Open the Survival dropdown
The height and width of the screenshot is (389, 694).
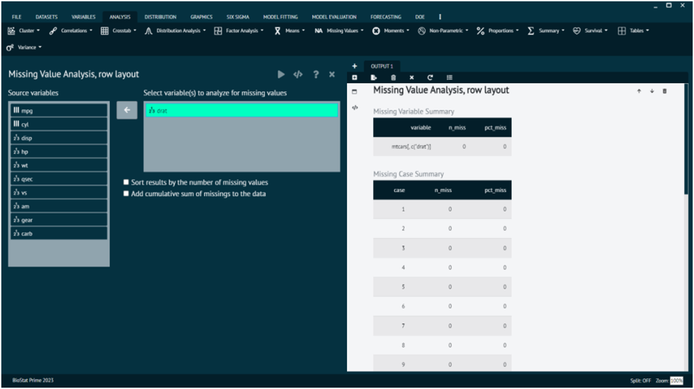click(590, 31)
